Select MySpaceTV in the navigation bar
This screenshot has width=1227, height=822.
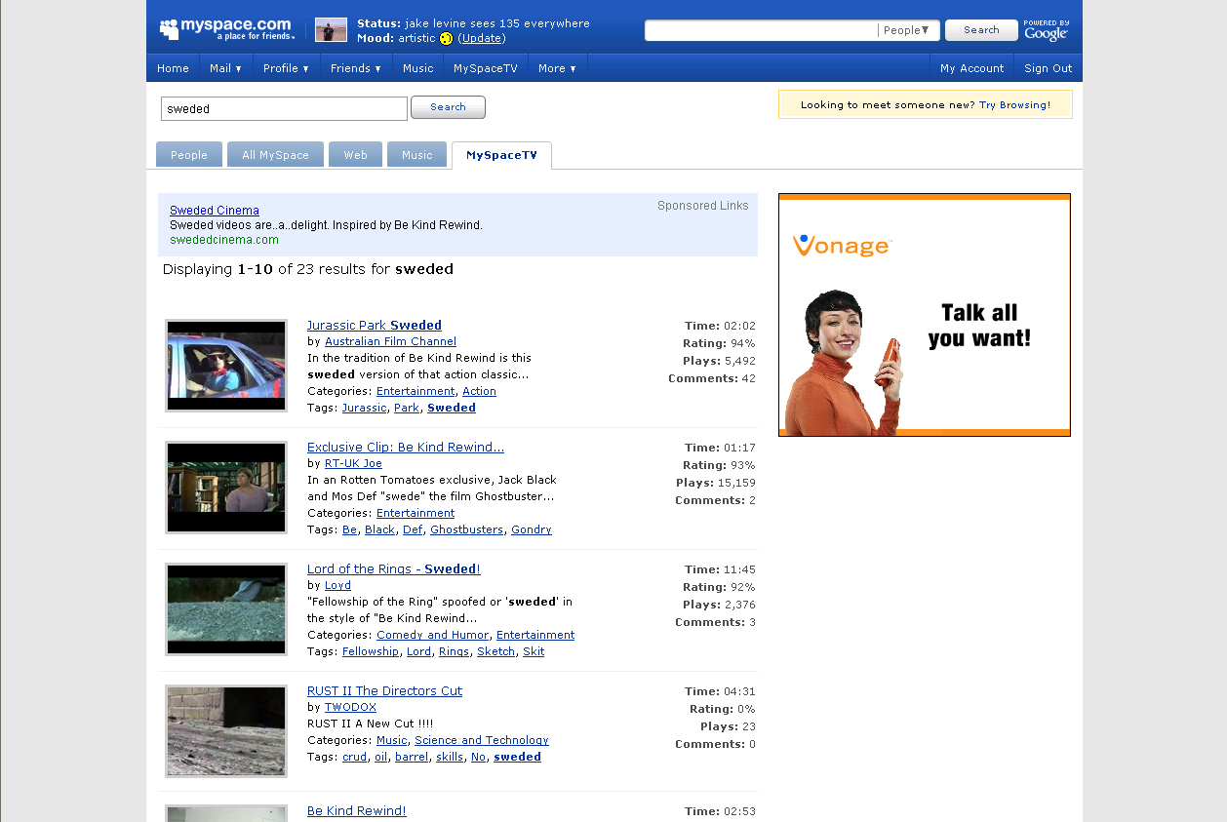point(485,68)
